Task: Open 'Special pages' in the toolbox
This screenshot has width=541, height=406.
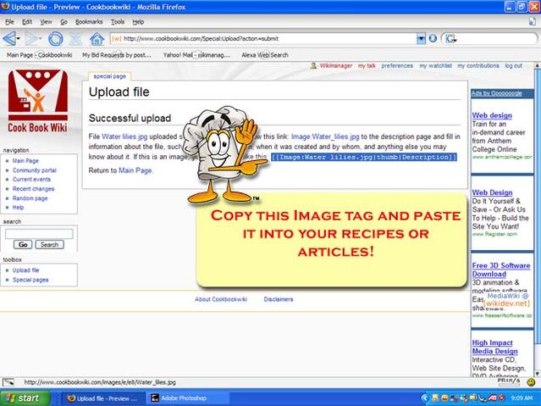Action: (x=30, y=280)
